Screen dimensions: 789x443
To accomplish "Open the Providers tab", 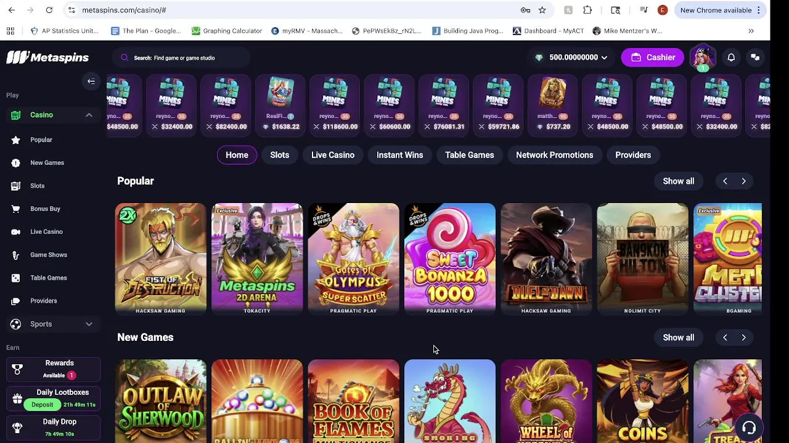I will [633, 155].
